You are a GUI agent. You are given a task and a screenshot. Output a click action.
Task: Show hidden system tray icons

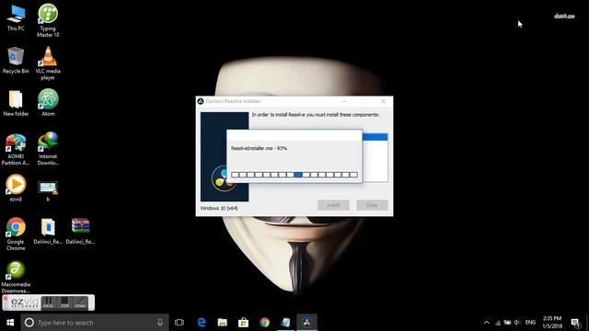(487, 323)
